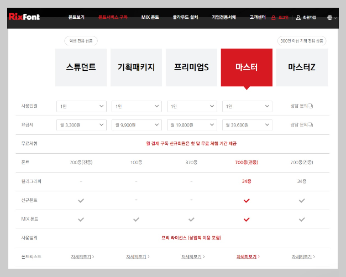The image size is (346, 277).
Task: Click 자세히보기 under 기획패키지 column
Action: pos(138,257)
